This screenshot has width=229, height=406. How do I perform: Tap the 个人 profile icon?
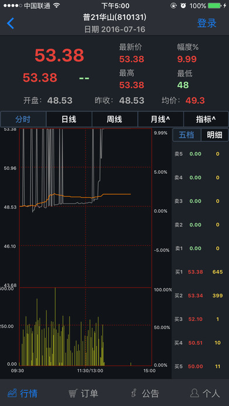pos(195,393)
